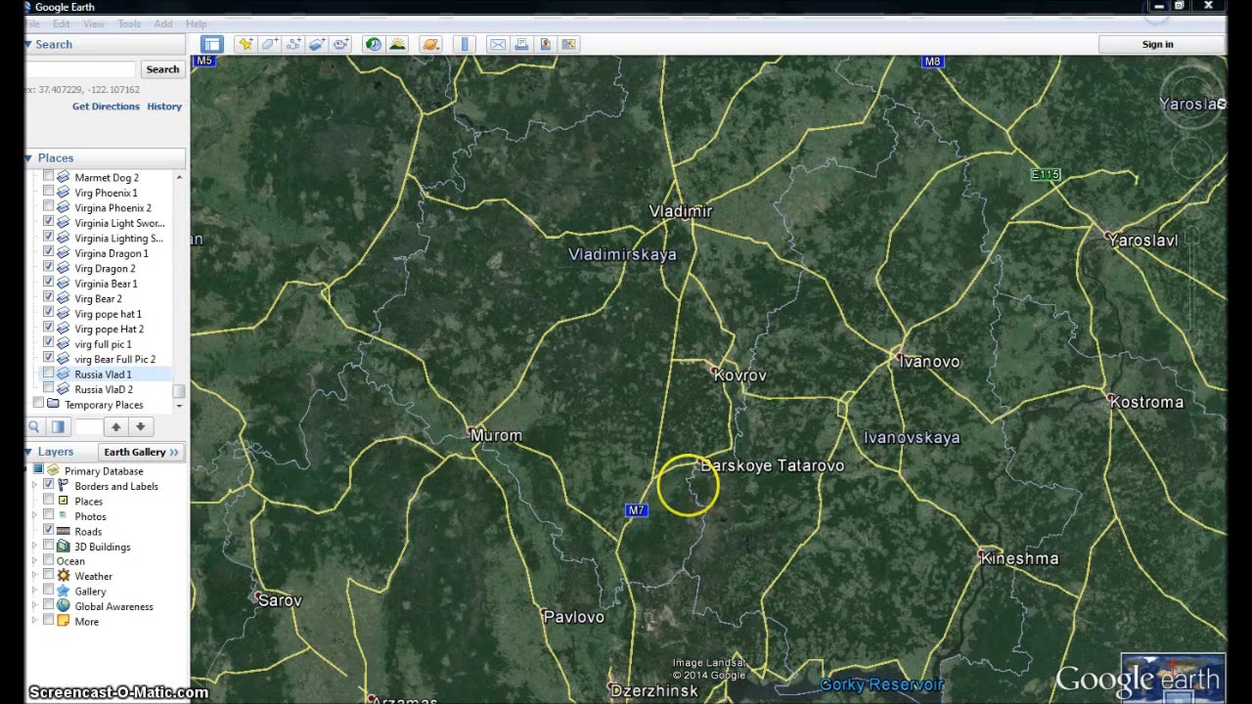
Task: Click the Gallery star icon
Action: coord(64,592)
